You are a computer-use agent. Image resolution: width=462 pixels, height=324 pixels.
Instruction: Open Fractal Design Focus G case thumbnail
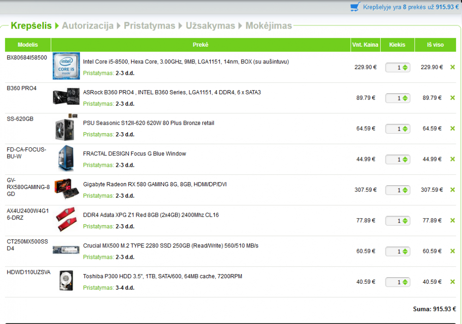tap(66, 158)
